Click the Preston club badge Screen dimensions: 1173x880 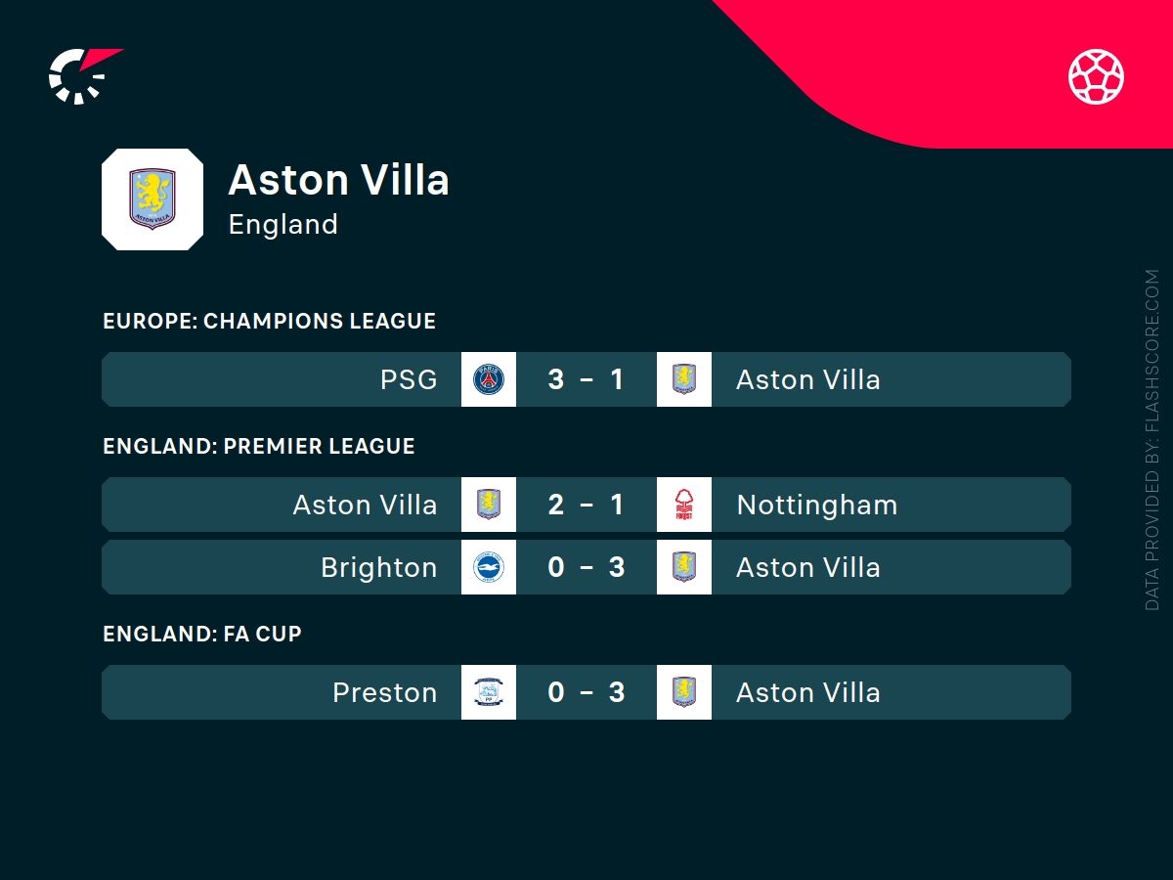pyautogui.click(x=489, y=692)
